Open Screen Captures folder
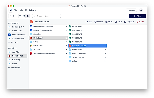Image resolution: width=154 pixels, height=98 pixels. [87, 57]
